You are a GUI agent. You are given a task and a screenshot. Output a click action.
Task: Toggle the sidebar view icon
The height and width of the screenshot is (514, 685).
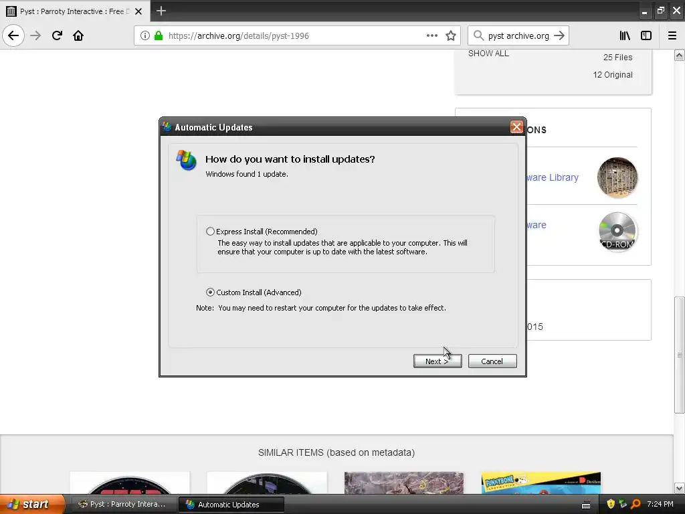pos(646,35)
